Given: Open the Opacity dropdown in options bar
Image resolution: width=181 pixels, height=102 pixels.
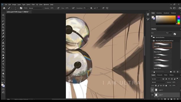Looking at the screenshot, I should (55, 8).
